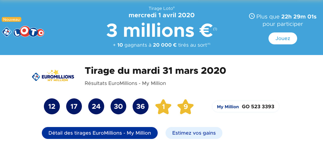Click the countdown clock icon
The image size is (323, 144).
252,16
